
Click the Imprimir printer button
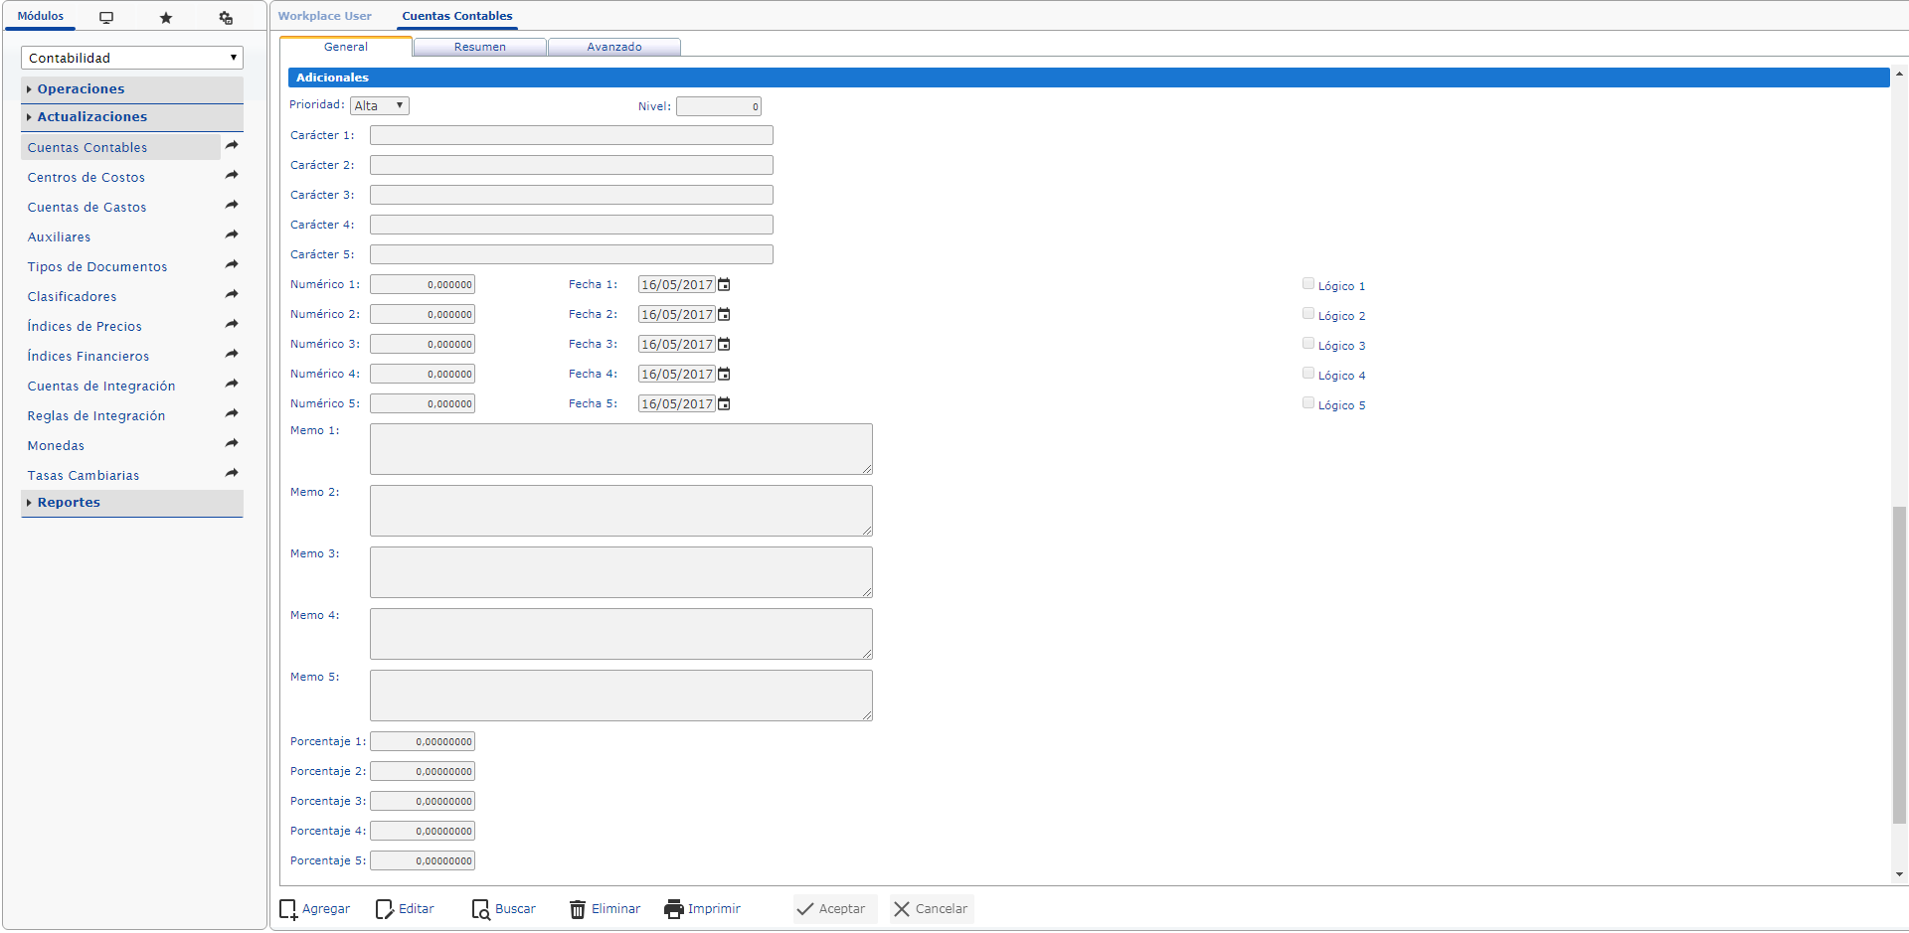(702, 909)
